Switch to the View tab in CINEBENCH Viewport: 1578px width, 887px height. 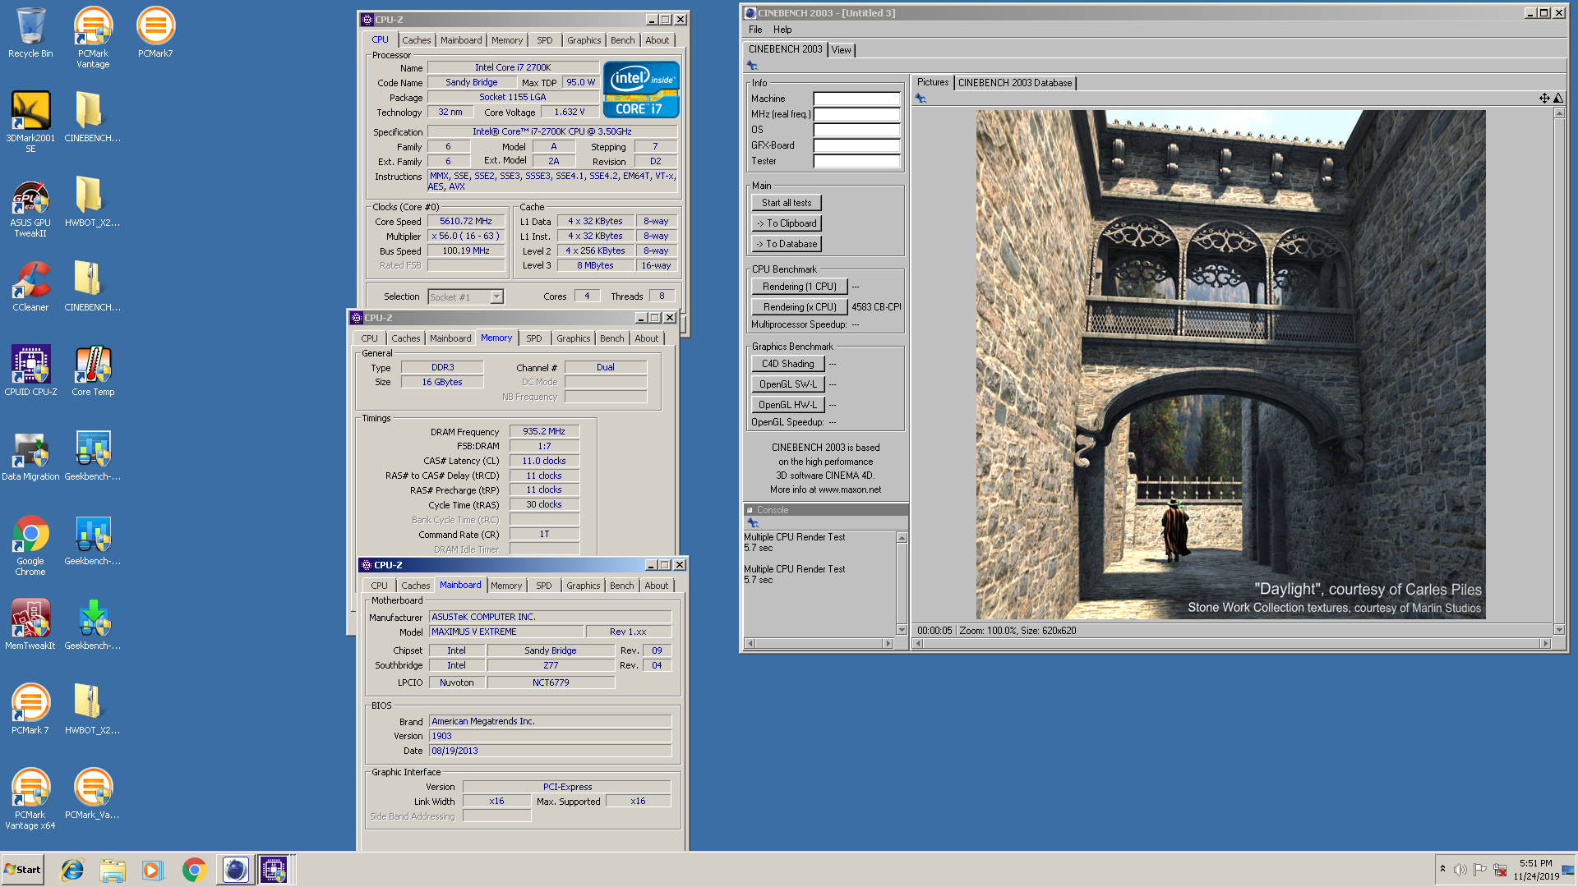point(842,50)
